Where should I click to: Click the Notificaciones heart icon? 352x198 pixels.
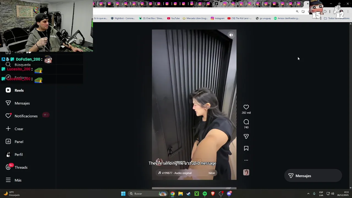8,116
